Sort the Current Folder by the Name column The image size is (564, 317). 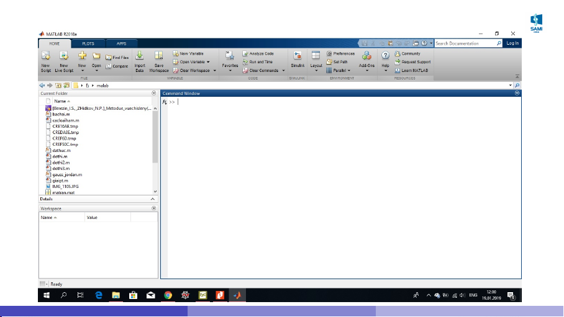click(x=62, y=101)
